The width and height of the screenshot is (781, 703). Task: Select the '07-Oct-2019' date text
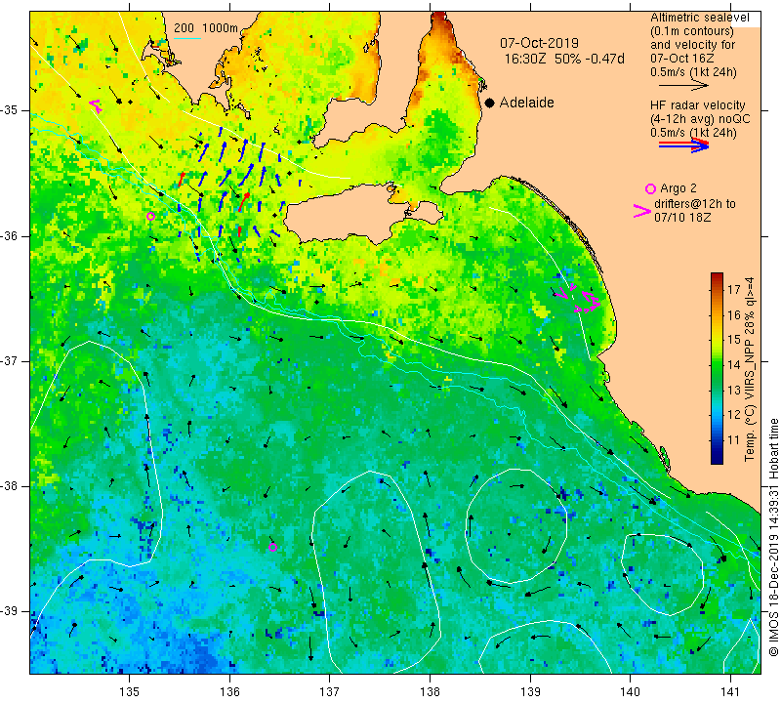point(539,43)
